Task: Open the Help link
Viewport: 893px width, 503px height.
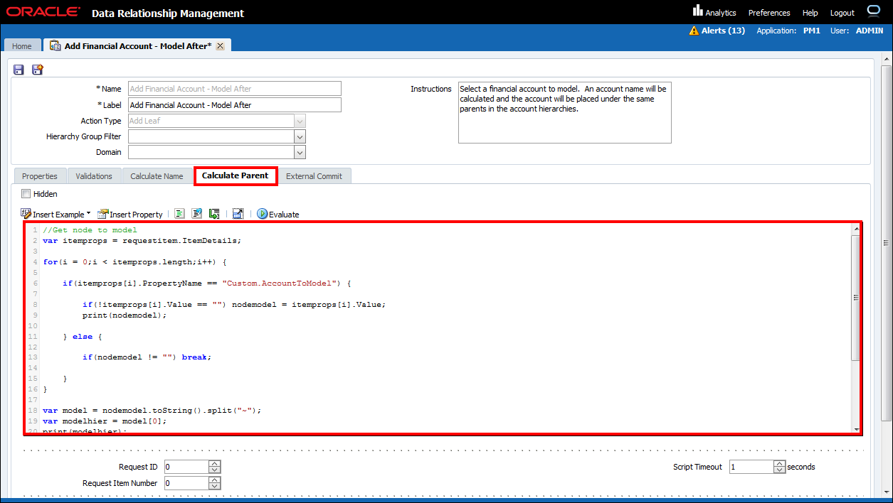Action: point(810,13)
